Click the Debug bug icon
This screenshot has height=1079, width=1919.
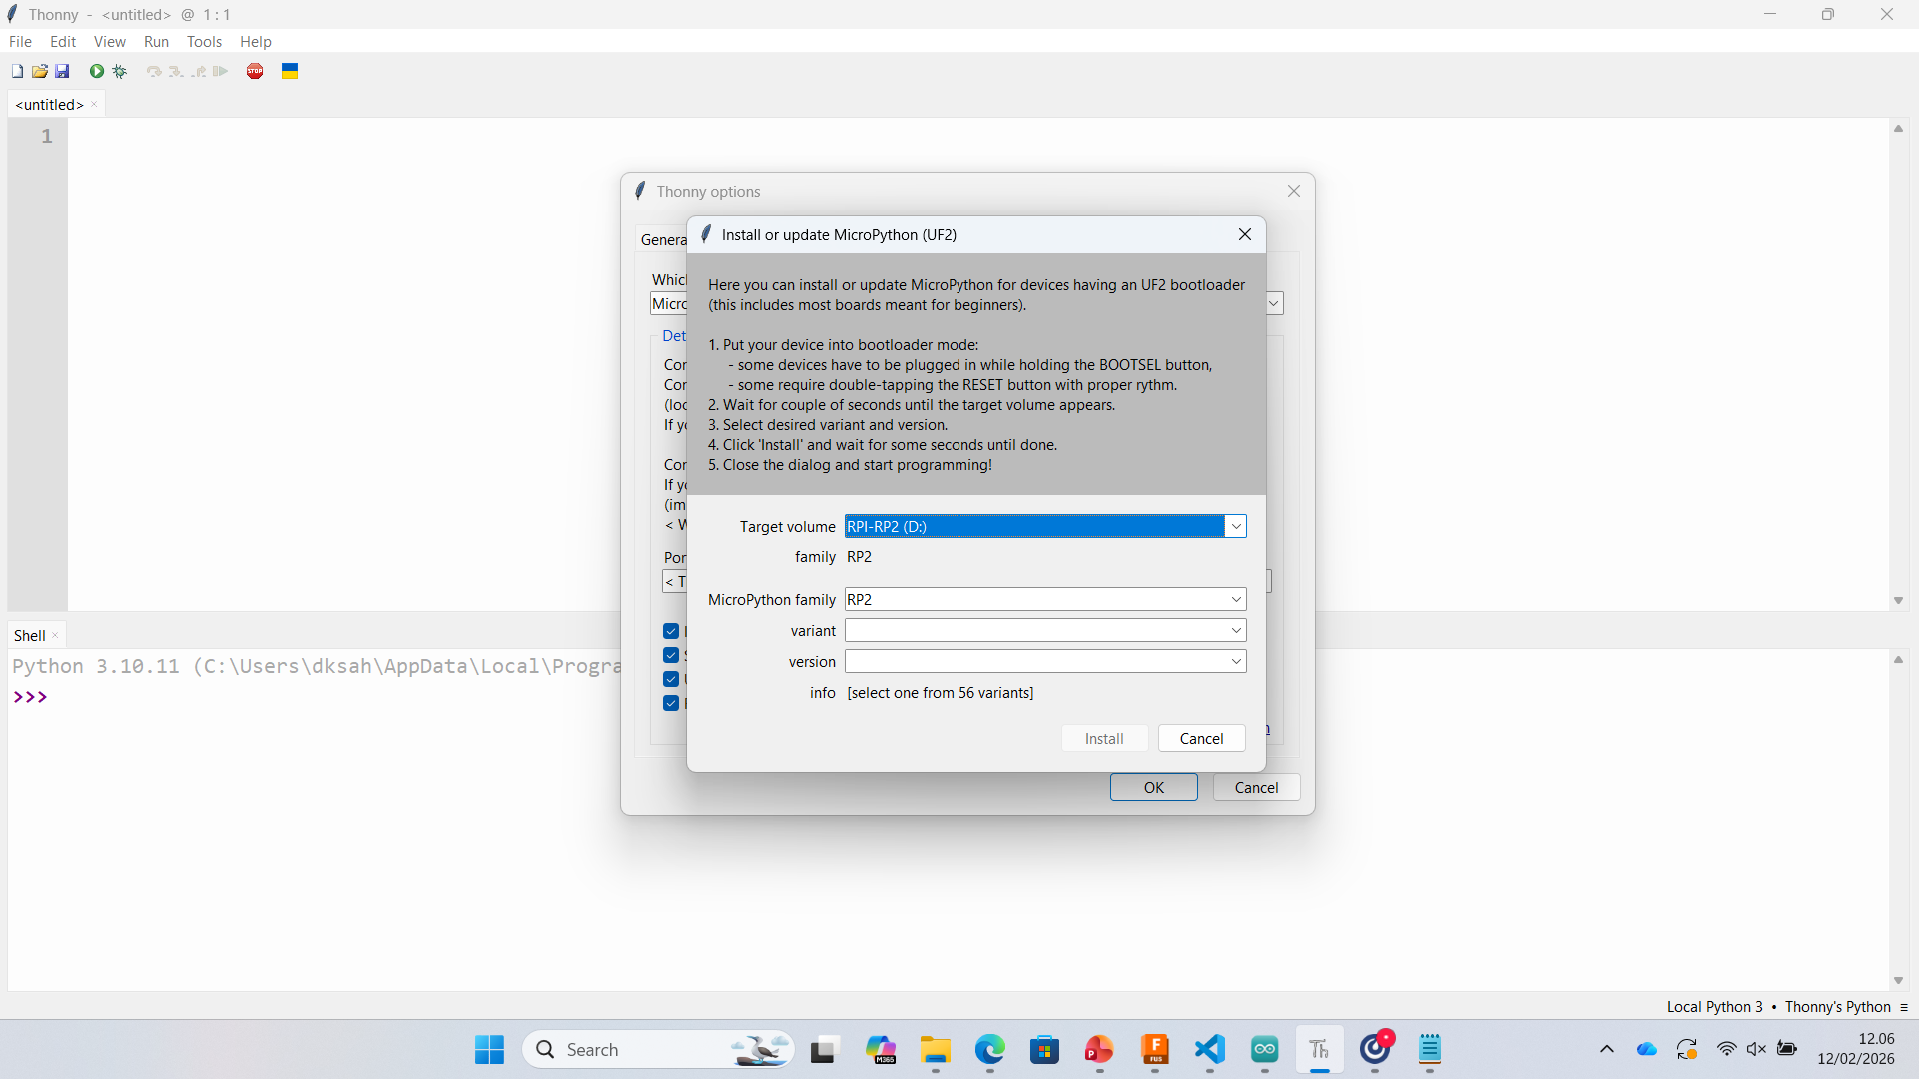point(120,71)
